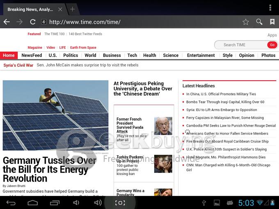Open 140 Best Twitter Feeds link

[85, 34]
